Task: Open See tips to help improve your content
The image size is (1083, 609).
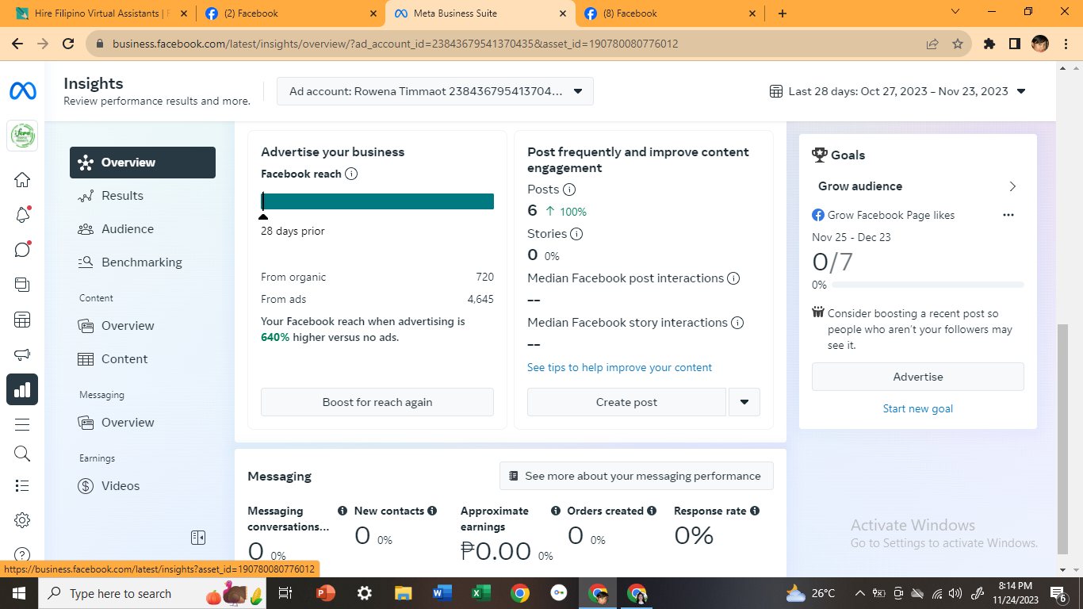Action: tap(619, 367)
